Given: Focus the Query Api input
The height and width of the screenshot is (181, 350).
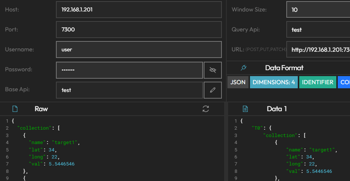Looking at the screenshot, I should (318, 30).
